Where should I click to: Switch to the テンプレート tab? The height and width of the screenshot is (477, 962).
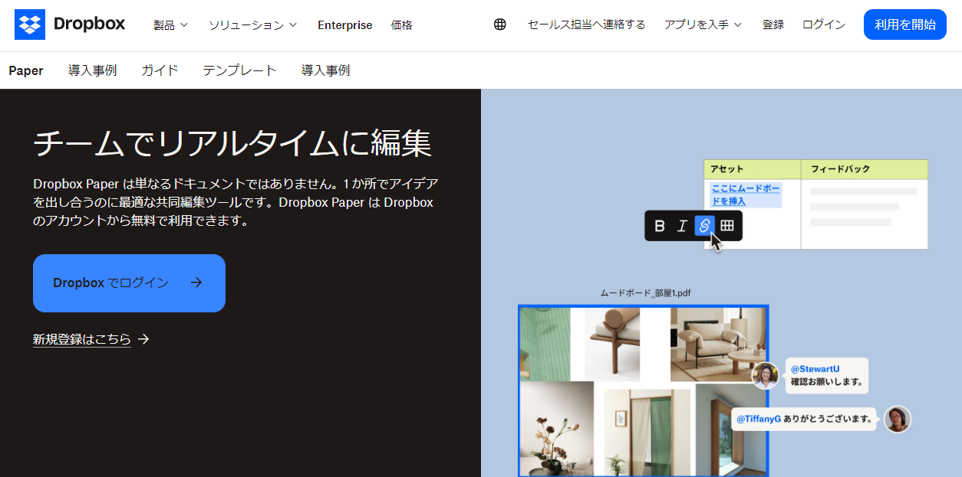point(239,70)
